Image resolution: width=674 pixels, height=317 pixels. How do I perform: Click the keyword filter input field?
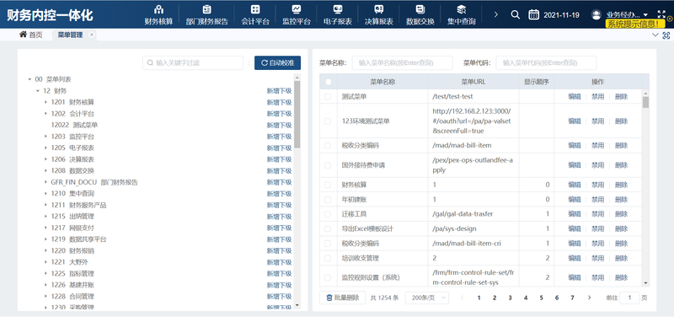pos(193,62)
